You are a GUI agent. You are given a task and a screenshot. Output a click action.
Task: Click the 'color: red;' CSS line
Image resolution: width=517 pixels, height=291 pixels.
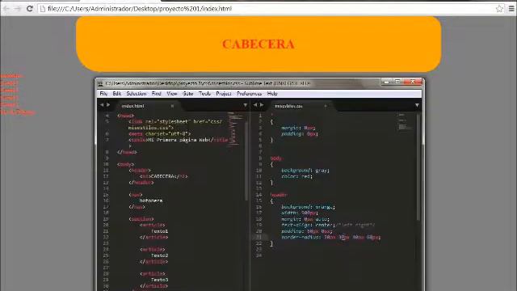point(296,176)
